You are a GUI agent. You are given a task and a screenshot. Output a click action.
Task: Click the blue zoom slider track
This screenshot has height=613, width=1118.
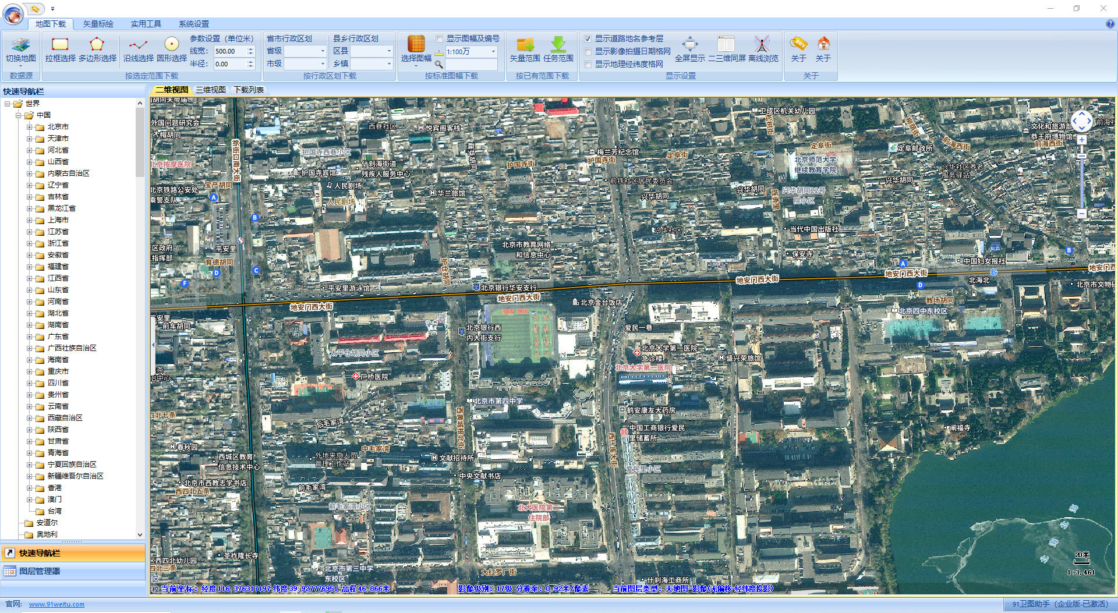[x=1081, y=185]
